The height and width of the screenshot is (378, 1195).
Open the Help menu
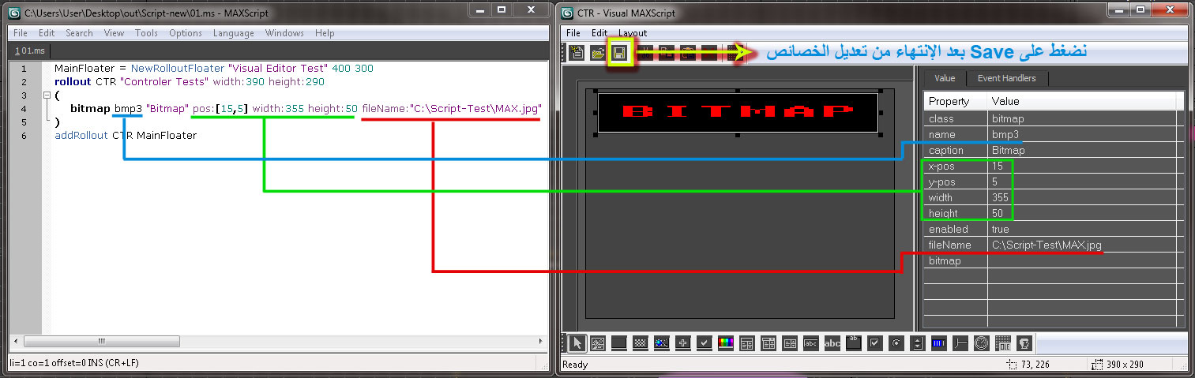point(325,33)
